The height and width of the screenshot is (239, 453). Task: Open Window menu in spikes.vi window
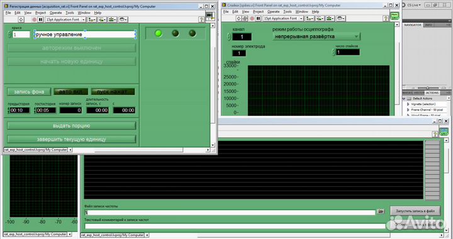click(x=302, y=11)
